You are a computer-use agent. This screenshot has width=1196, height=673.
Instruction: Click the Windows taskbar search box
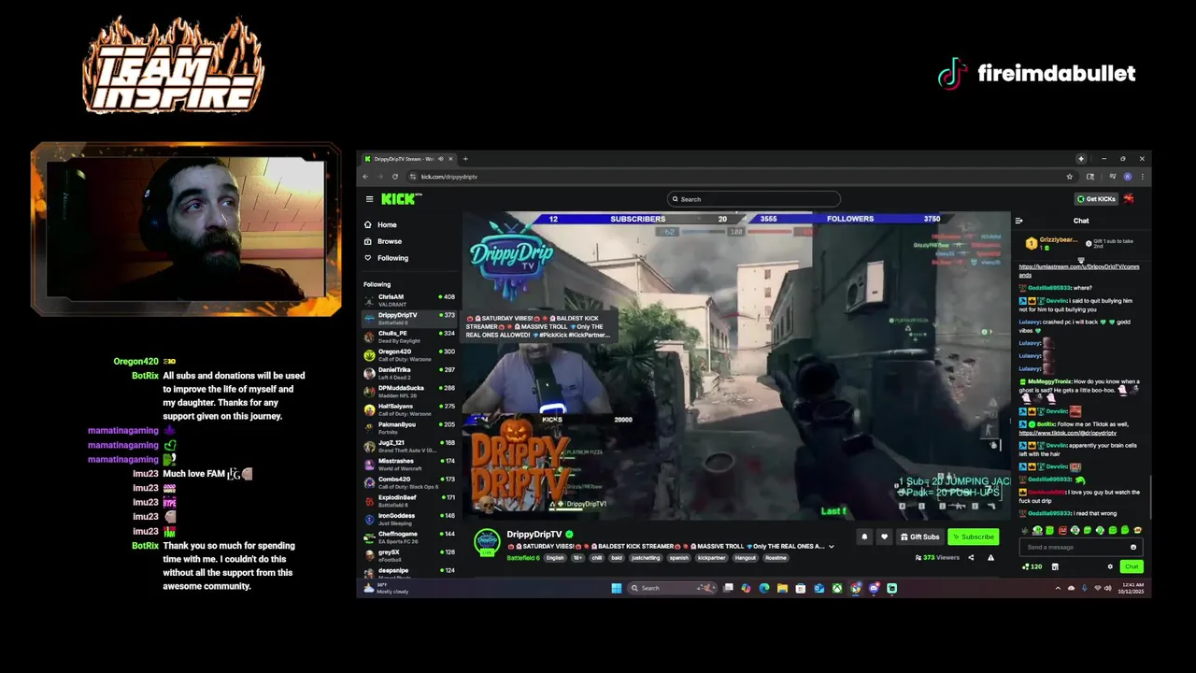click(x=671, y=588)
